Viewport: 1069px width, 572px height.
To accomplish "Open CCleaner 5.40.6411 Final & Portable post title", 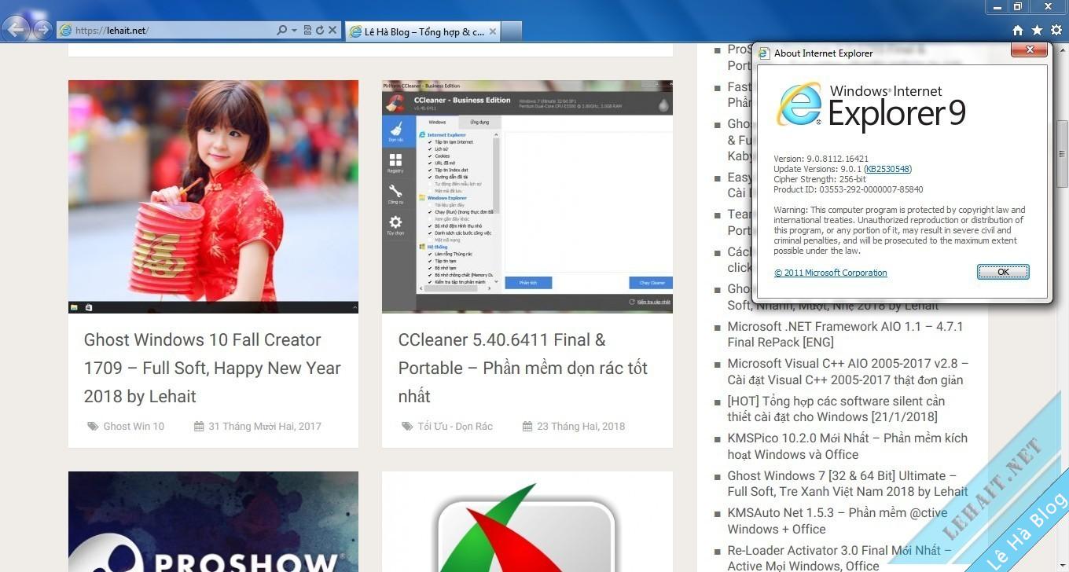I will (523, 368).
